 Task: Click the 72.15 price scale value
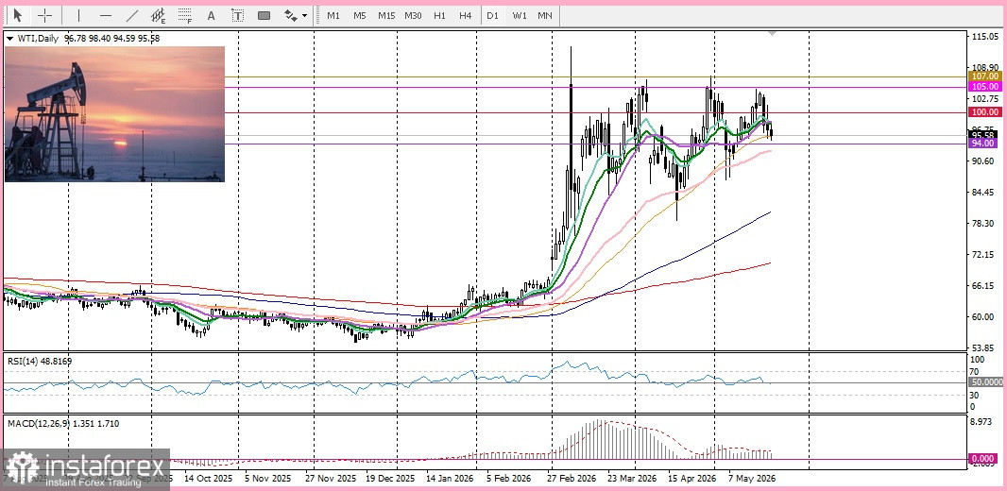coord(983,255)
